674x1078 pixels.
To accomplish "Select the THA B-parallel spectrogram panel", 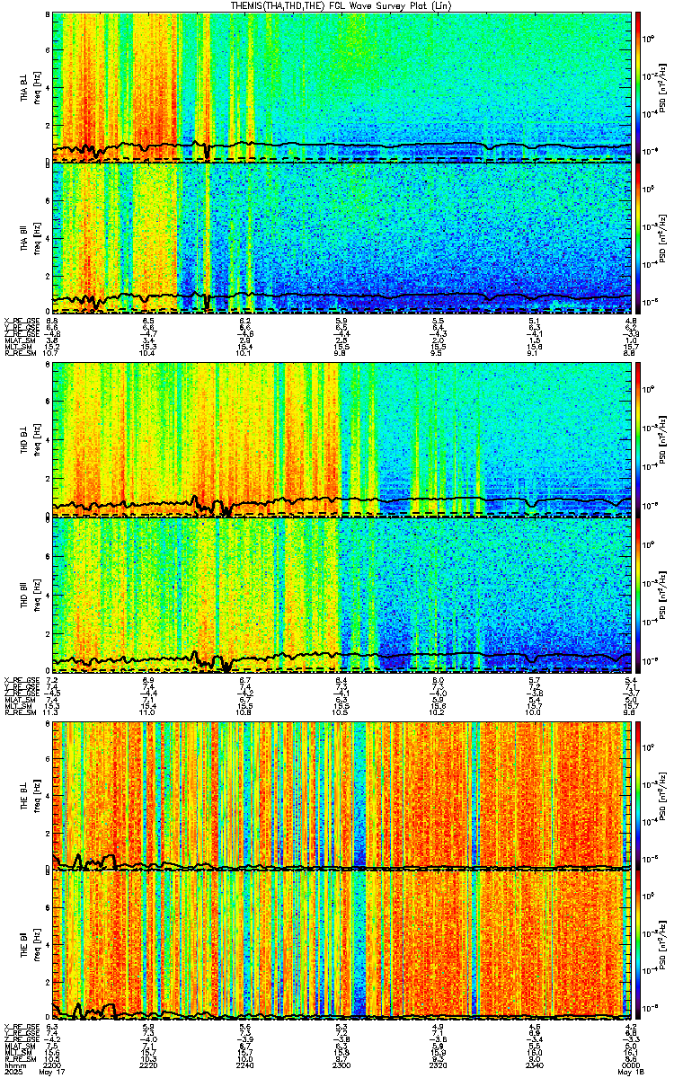I will click(x=341, y=238).
